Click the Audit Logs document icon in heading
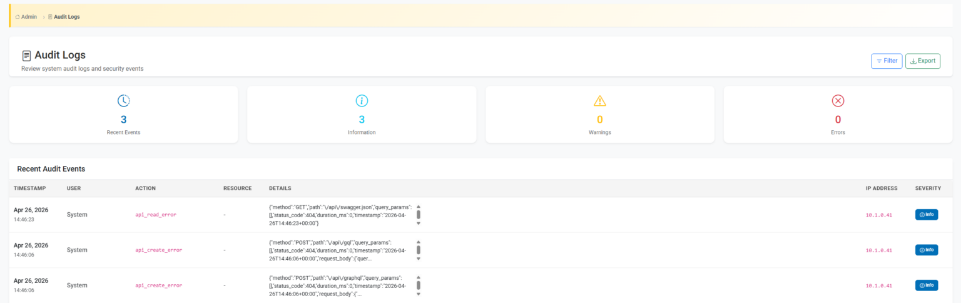Image resolution: width=961 pixels, height=303 pixels. tap(26, 55)
